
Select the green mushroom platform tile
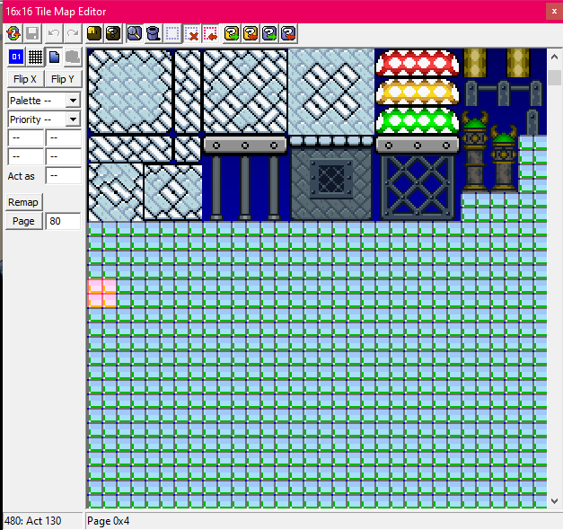coord(418,120)
